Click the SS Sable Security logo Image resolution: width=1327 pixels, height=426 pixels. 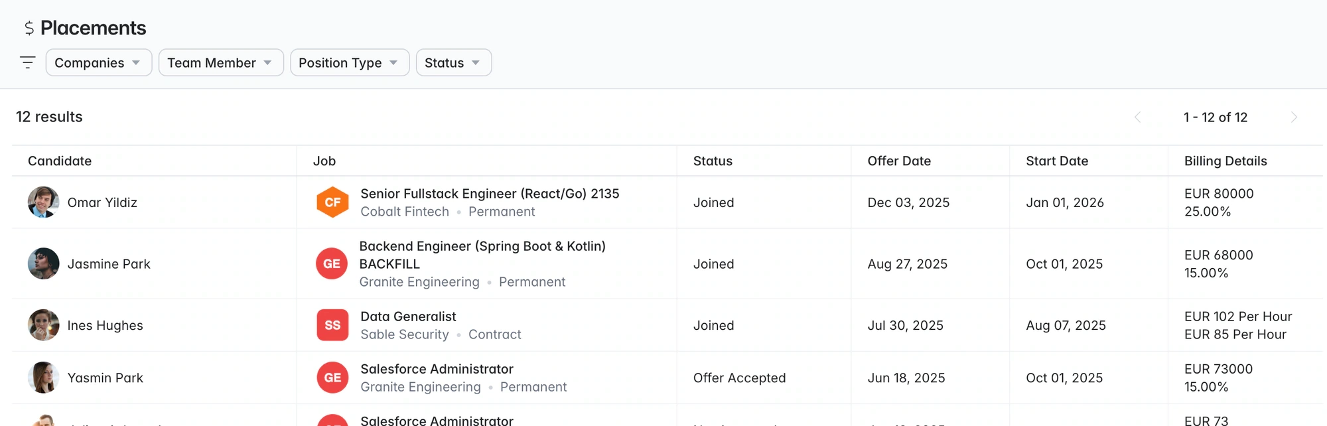point(332,325)
